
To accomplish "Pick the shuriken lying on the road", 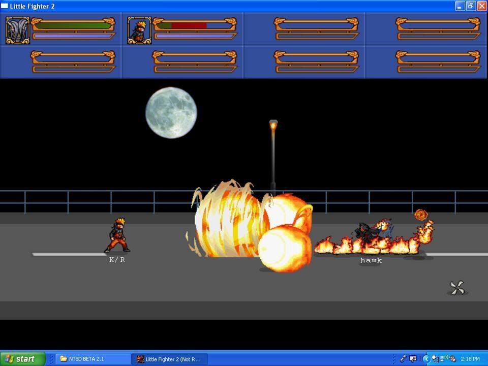I will click(457, 288).
